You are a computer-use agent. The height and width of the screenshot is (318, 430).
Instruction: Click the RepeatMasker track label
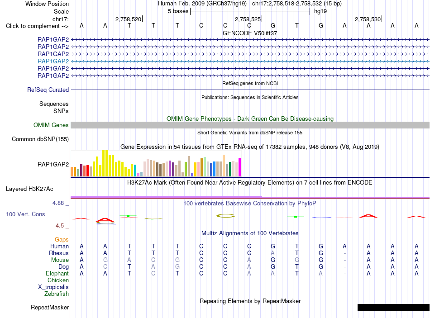pos(50,307)
